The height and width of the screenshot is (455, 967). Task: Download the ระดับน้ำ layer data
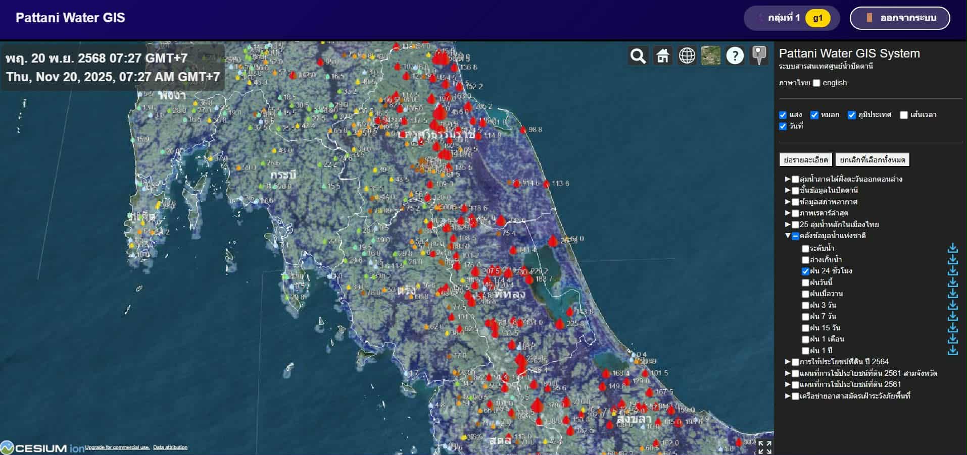pos(953,248)
